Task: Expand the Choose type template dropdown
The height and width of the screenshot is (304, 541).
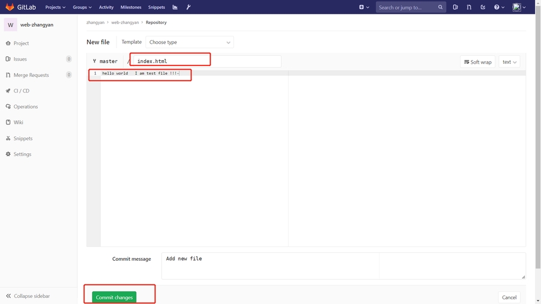Action: 190,42
